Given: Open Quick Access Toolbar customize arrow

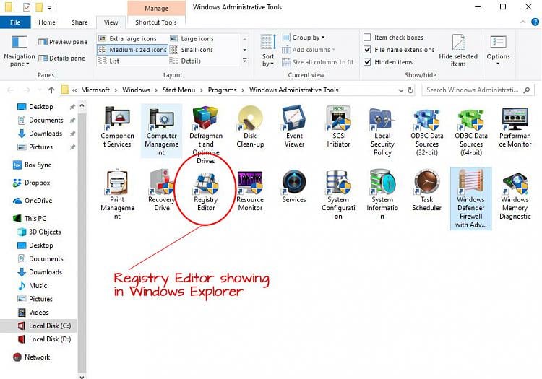Looking at the screenshot, I should coord(49,7).
